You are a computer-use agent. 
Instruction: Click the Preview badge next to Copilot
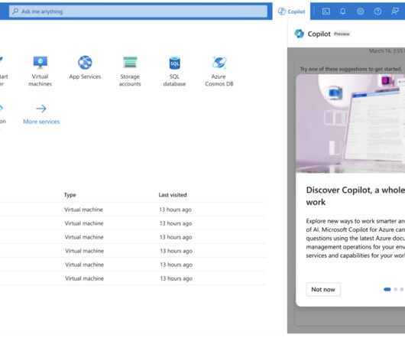(342, 34)
